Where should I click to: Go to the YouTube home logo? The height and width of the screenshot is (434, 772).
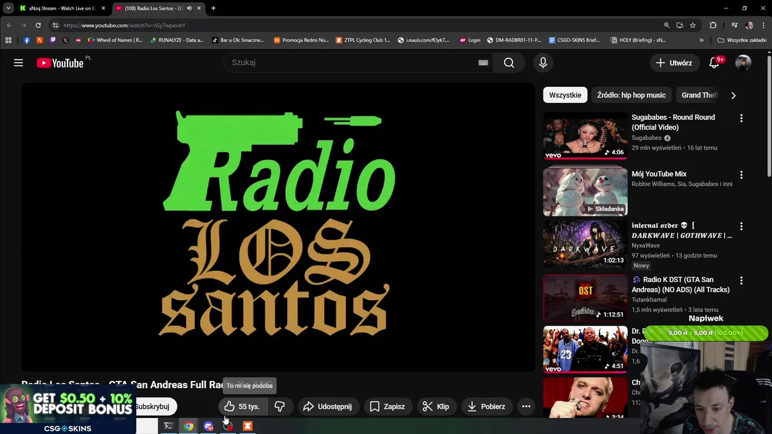60,63
